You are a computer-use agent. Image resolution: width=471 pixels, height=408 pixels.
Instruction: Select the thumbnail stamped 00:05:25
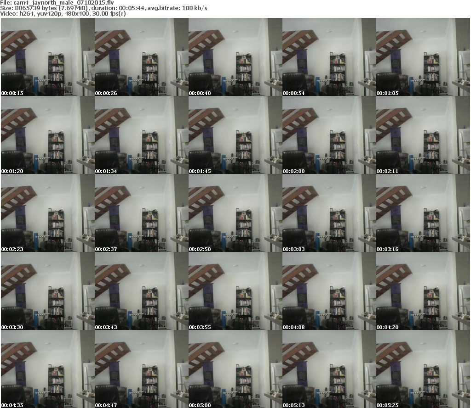click(x=423, y=369)
